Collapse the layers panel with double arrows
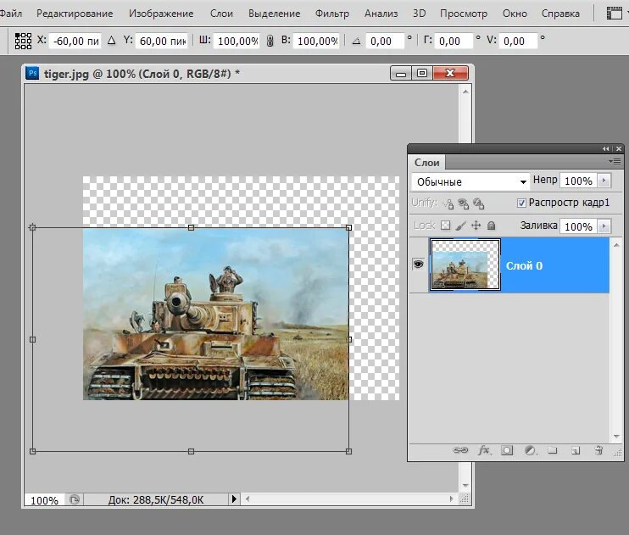Screen dimensions: 629x535 coord(606,148)
